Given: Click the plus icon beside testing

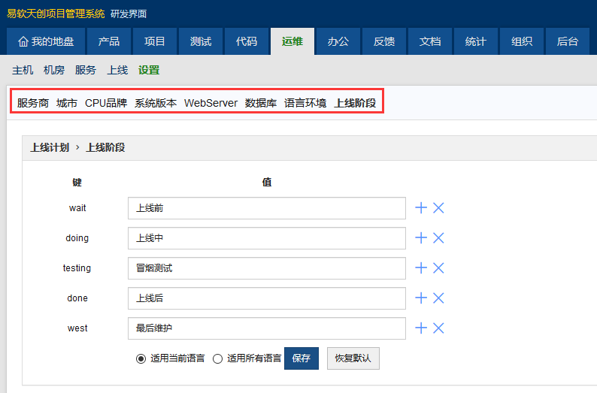Looking at the screenshot, I should pos(421,268).
